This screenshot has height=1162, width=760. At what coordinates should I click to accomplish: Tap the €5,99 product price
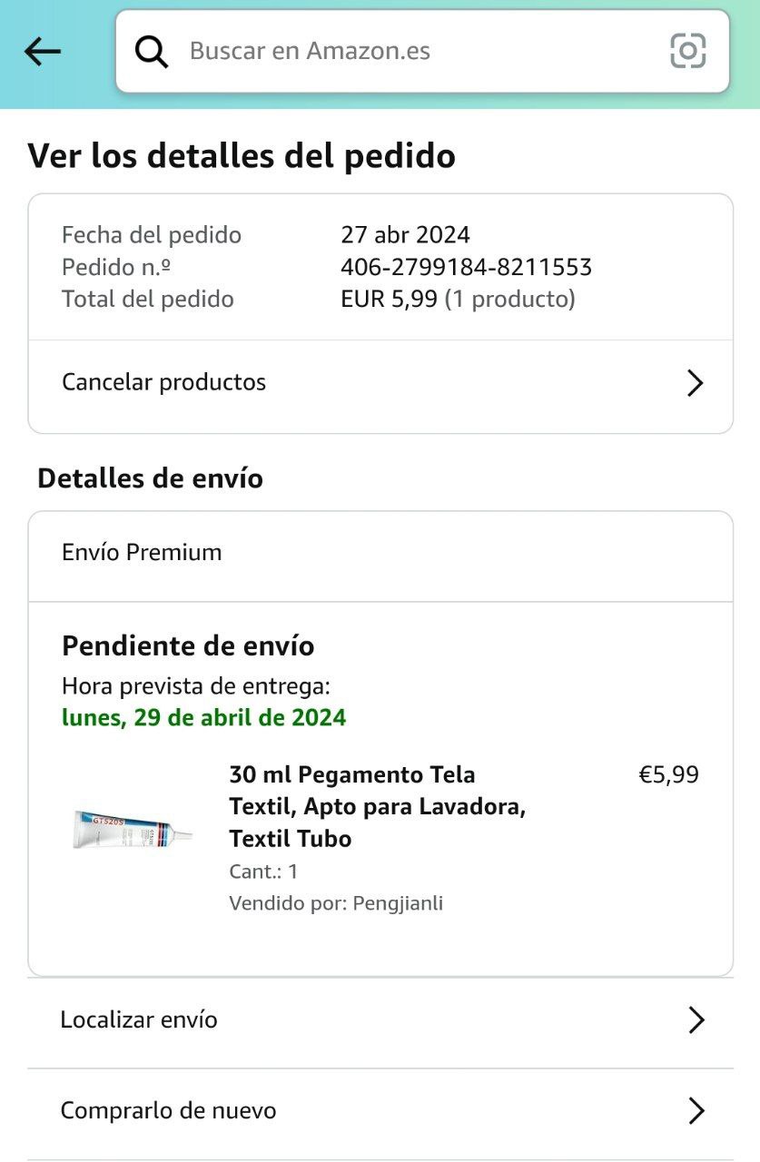click(x=668, y=774)
